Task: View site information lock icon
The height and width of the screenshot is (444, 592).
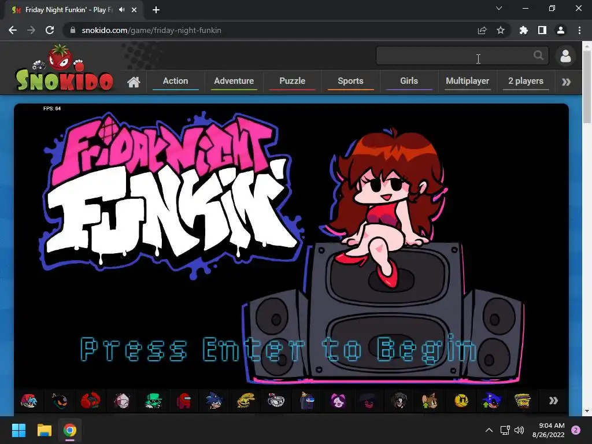Action: click(73, 30)
